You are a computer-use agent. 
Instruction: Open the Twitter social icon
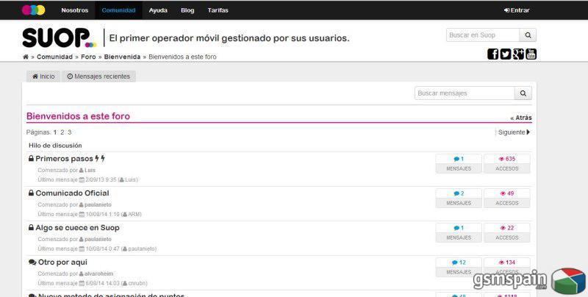[506, 54]
